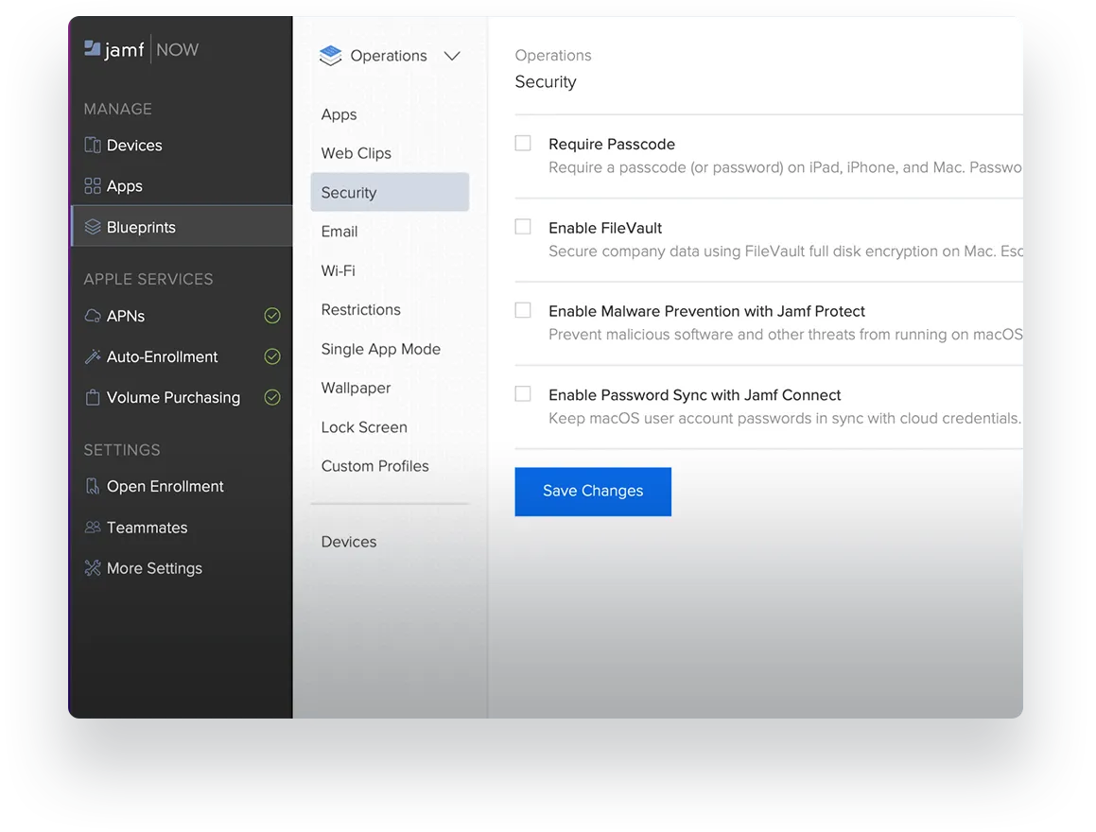The width and height of the screenshot is (1096, 832).
Task: Expand the Operations blueprint dropdown chevron
Action: click(x=451, y=56)
